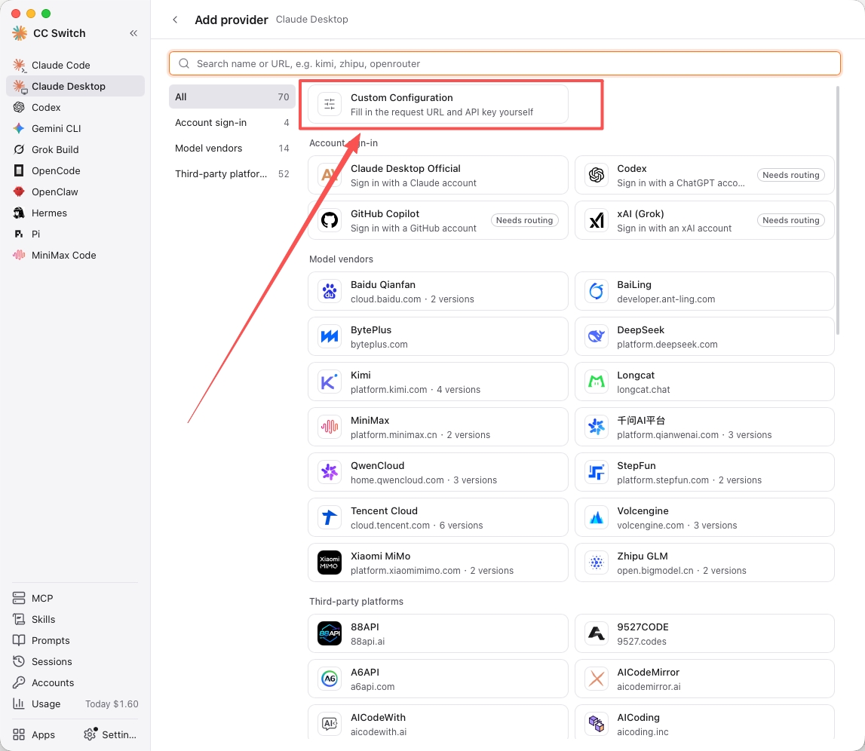The width and height of the screenshot is (865, 751).
Task: Open the Sessions section
Action: (x=75, y=662)
